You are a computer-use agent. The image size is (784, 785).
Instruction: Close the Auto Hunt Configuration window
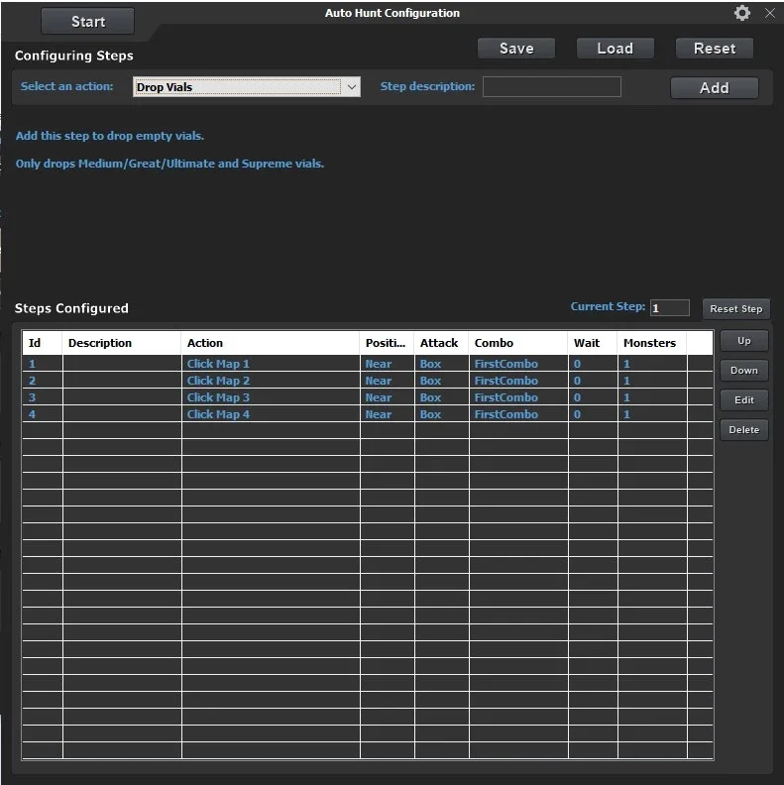769,13
